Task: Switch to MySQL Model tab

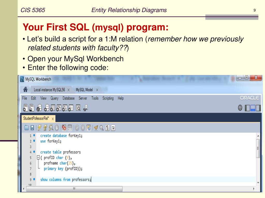Action: 84,90
